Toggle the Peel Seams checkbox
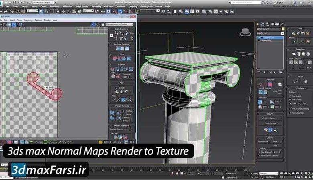 click(290, 100)
